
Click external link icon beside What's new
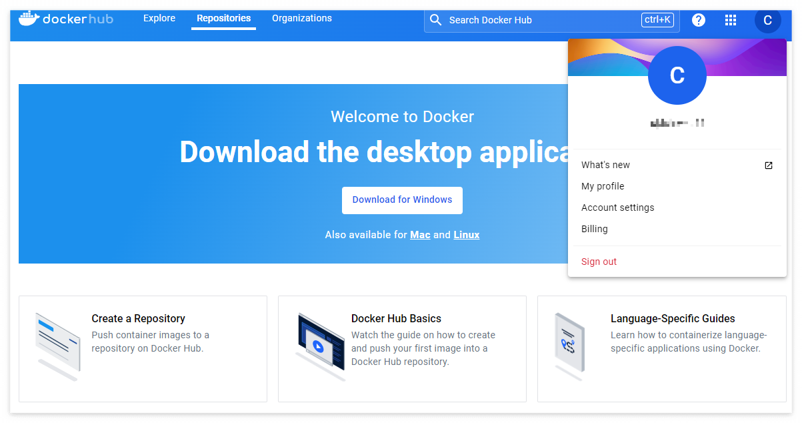click(769, 165)
